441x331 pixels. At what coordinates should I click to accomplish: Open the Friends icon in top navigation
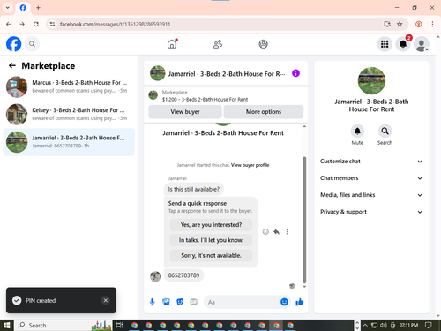(218, 44)
